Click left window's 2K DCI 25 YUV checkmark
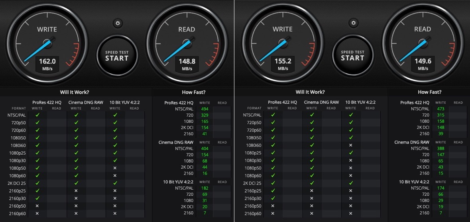 coord(115,183)
